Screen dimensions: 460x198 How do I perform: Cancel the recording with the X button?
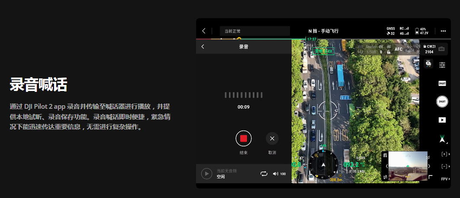pyautogui.click(x=272, y=138)
